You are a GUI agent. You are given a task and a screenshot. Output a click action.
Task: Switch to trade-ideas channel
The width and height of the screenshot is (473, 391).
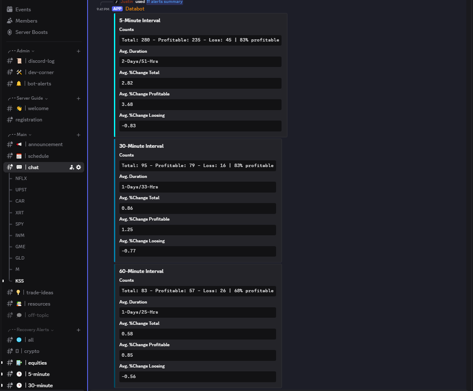pyautogui.click(x=39, y=293)
